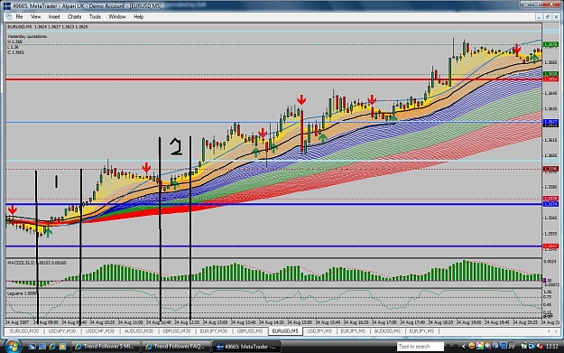Image resolution: width=564 pixels, height=353 pixels.
Task: Click the 1.3615 price scale label
Action: coord(551,140)
